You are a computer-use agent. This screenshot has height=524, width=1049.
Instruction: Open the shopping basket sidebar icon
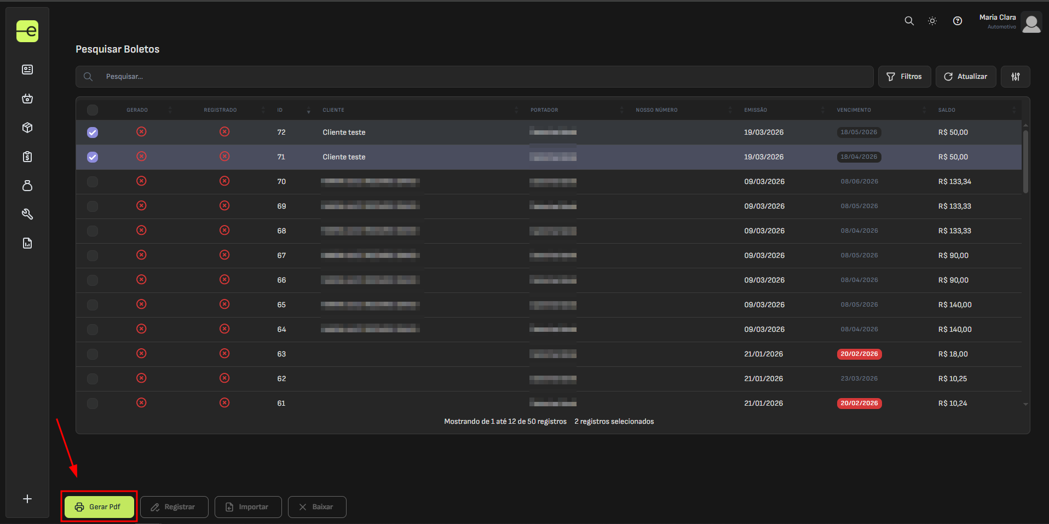point(27,99)
